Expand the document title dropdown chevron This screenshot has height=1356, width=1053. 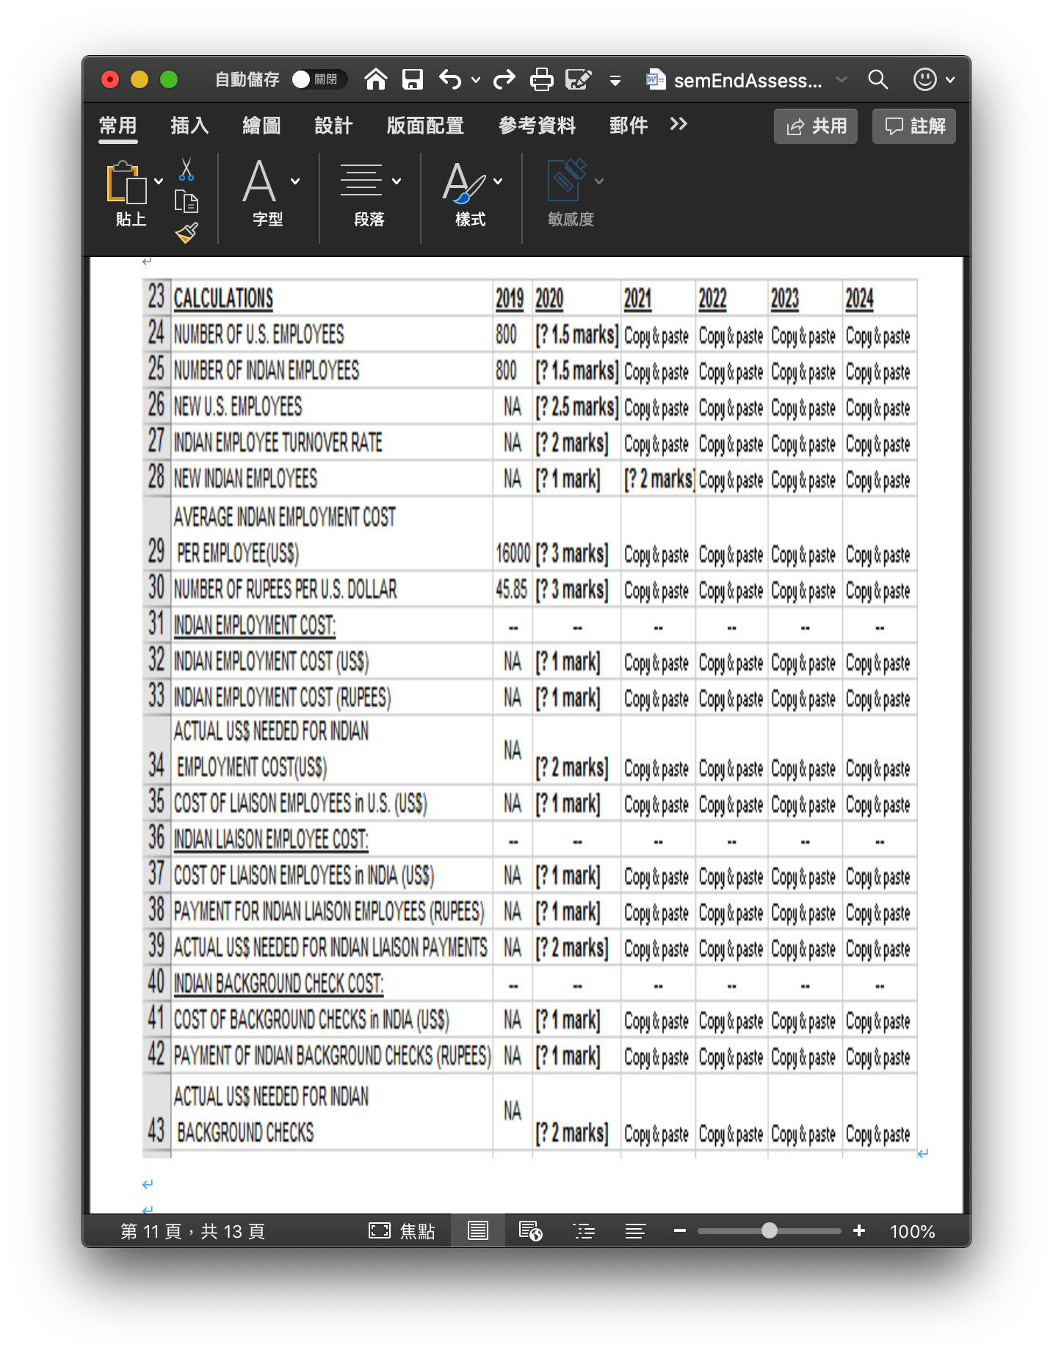point(842,79)
